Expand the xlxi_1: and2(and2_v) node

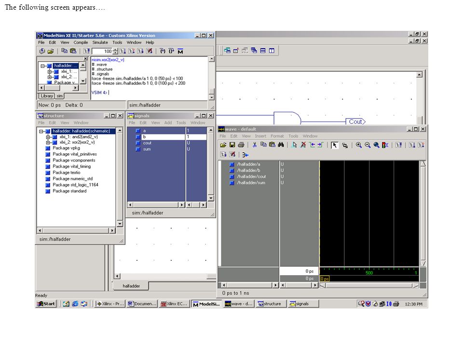(x=48, y=137)
